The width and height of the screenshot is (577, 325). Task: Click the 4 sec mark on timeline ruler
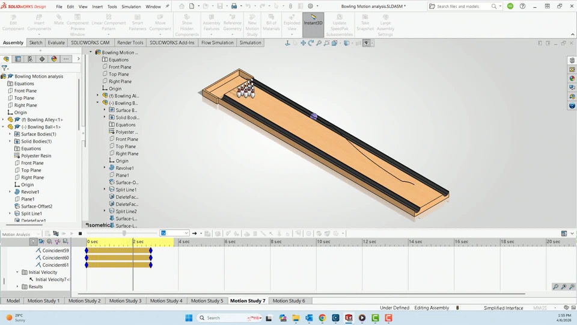[184, 242]
